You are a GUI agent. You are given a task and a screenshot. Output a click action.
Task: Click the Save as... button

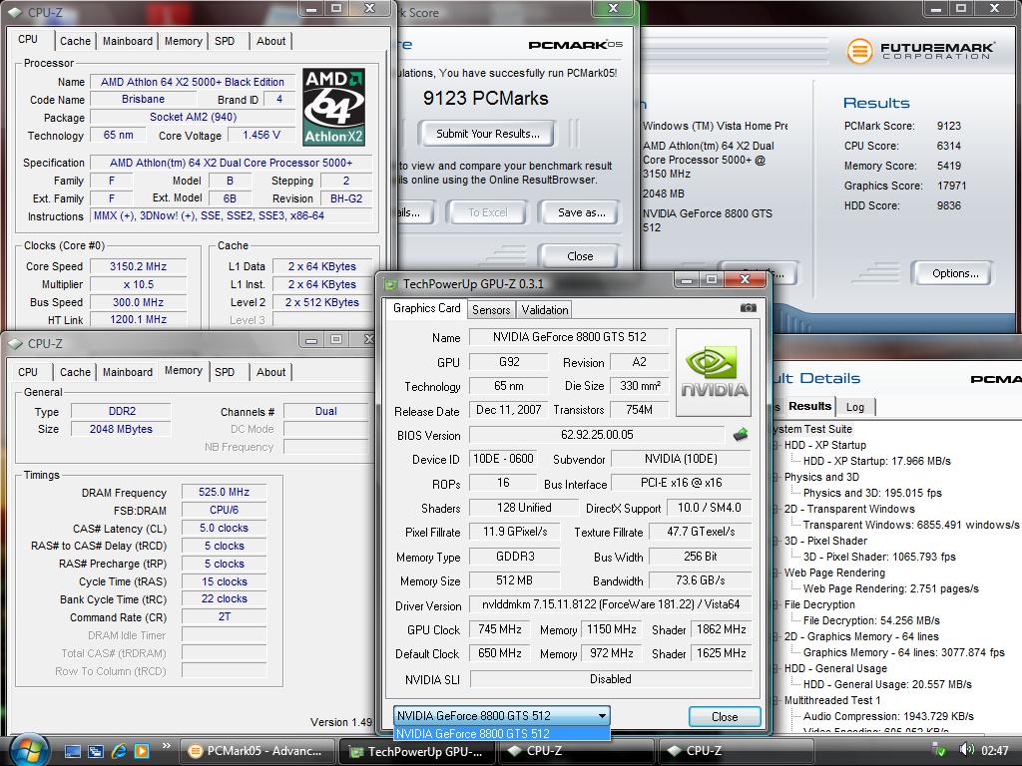582,212
